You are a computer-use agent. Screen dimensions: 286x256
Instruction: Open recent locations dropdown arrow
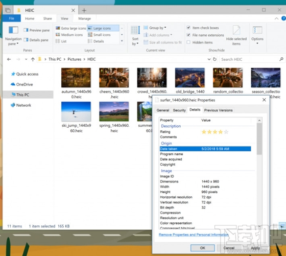pos(26,59)
